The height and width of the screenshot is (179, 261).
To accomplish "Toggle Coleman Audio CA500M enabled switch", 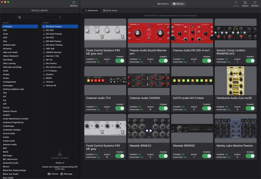I will (x=163, y=108).
